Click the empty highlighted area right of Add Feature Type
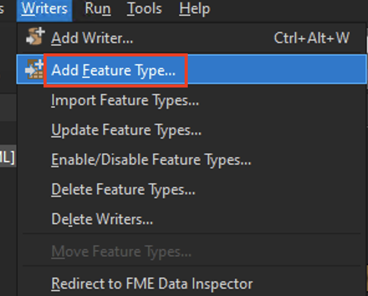Viewport: 368px width, 296px height. 277,69
